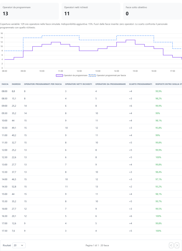Click the 13:00 fascia row label
182x251 pixels.
[x=5, y=165]
